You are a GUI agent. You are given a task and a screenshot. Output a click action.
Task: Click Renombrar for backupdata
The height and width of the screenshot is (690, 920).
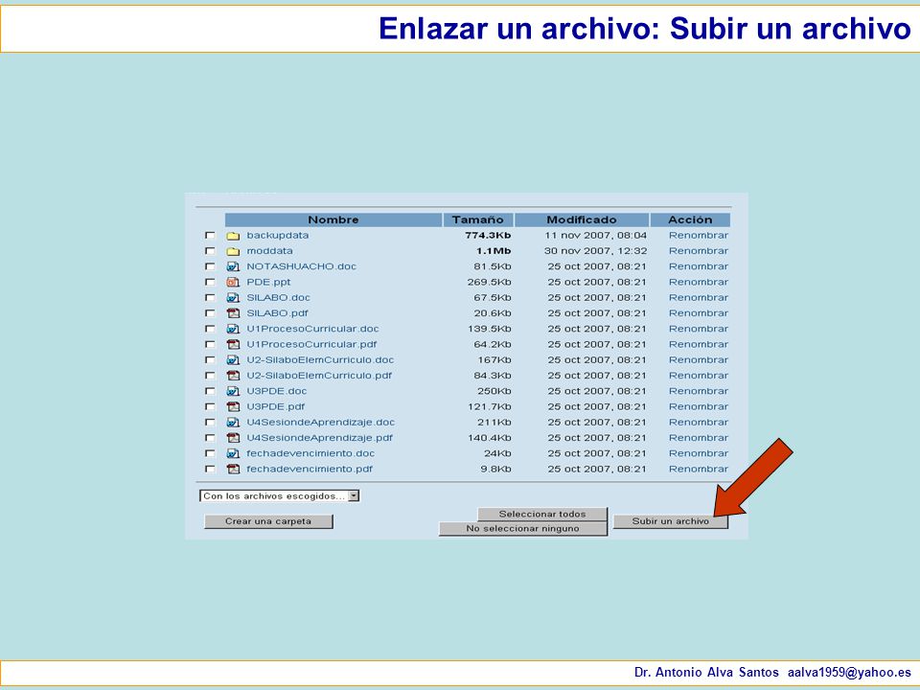point(699,236)
